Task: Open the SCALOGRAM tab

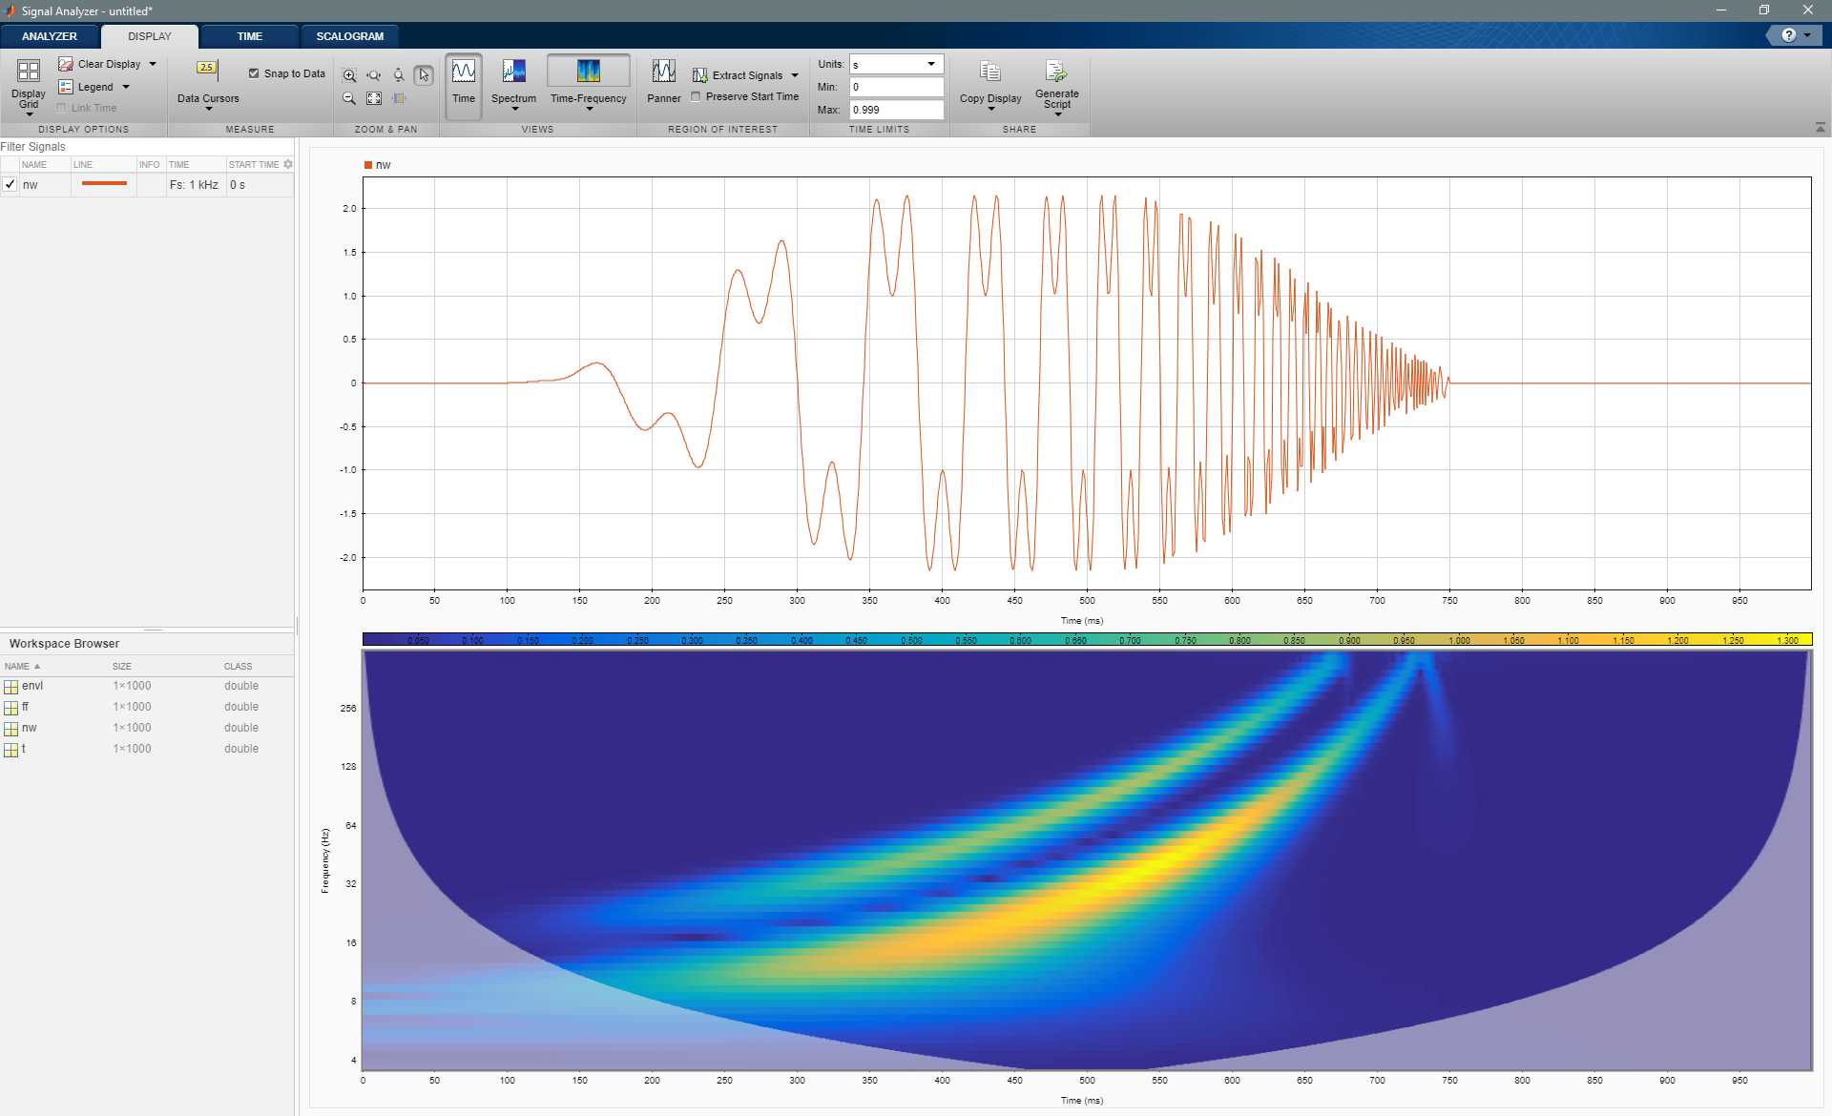Action: 349,36
